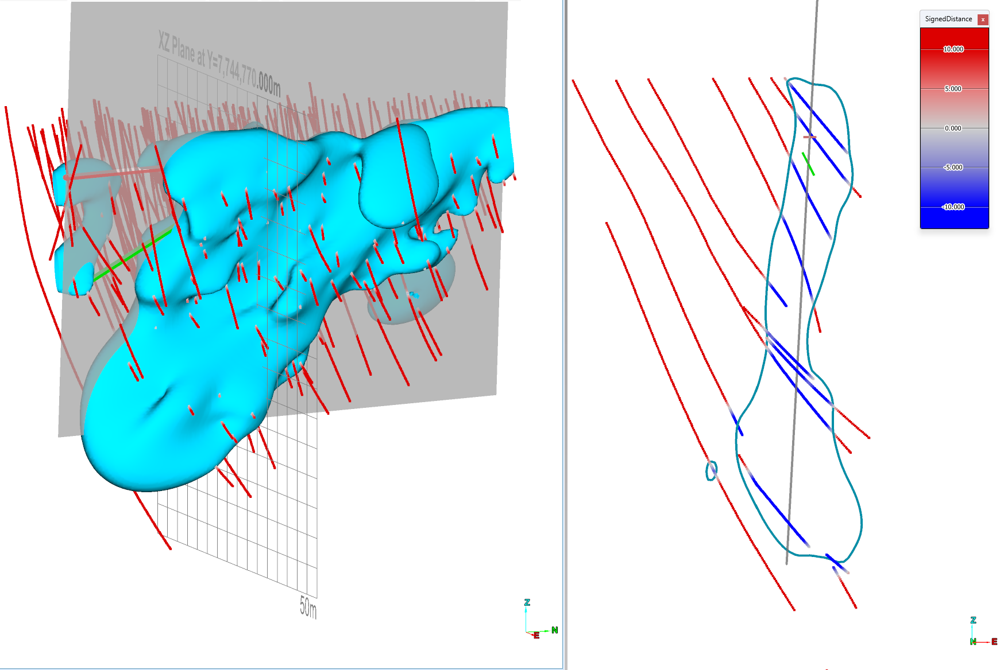
Task: Click the SignedDistance legend title bar
Action: (948, 19)
